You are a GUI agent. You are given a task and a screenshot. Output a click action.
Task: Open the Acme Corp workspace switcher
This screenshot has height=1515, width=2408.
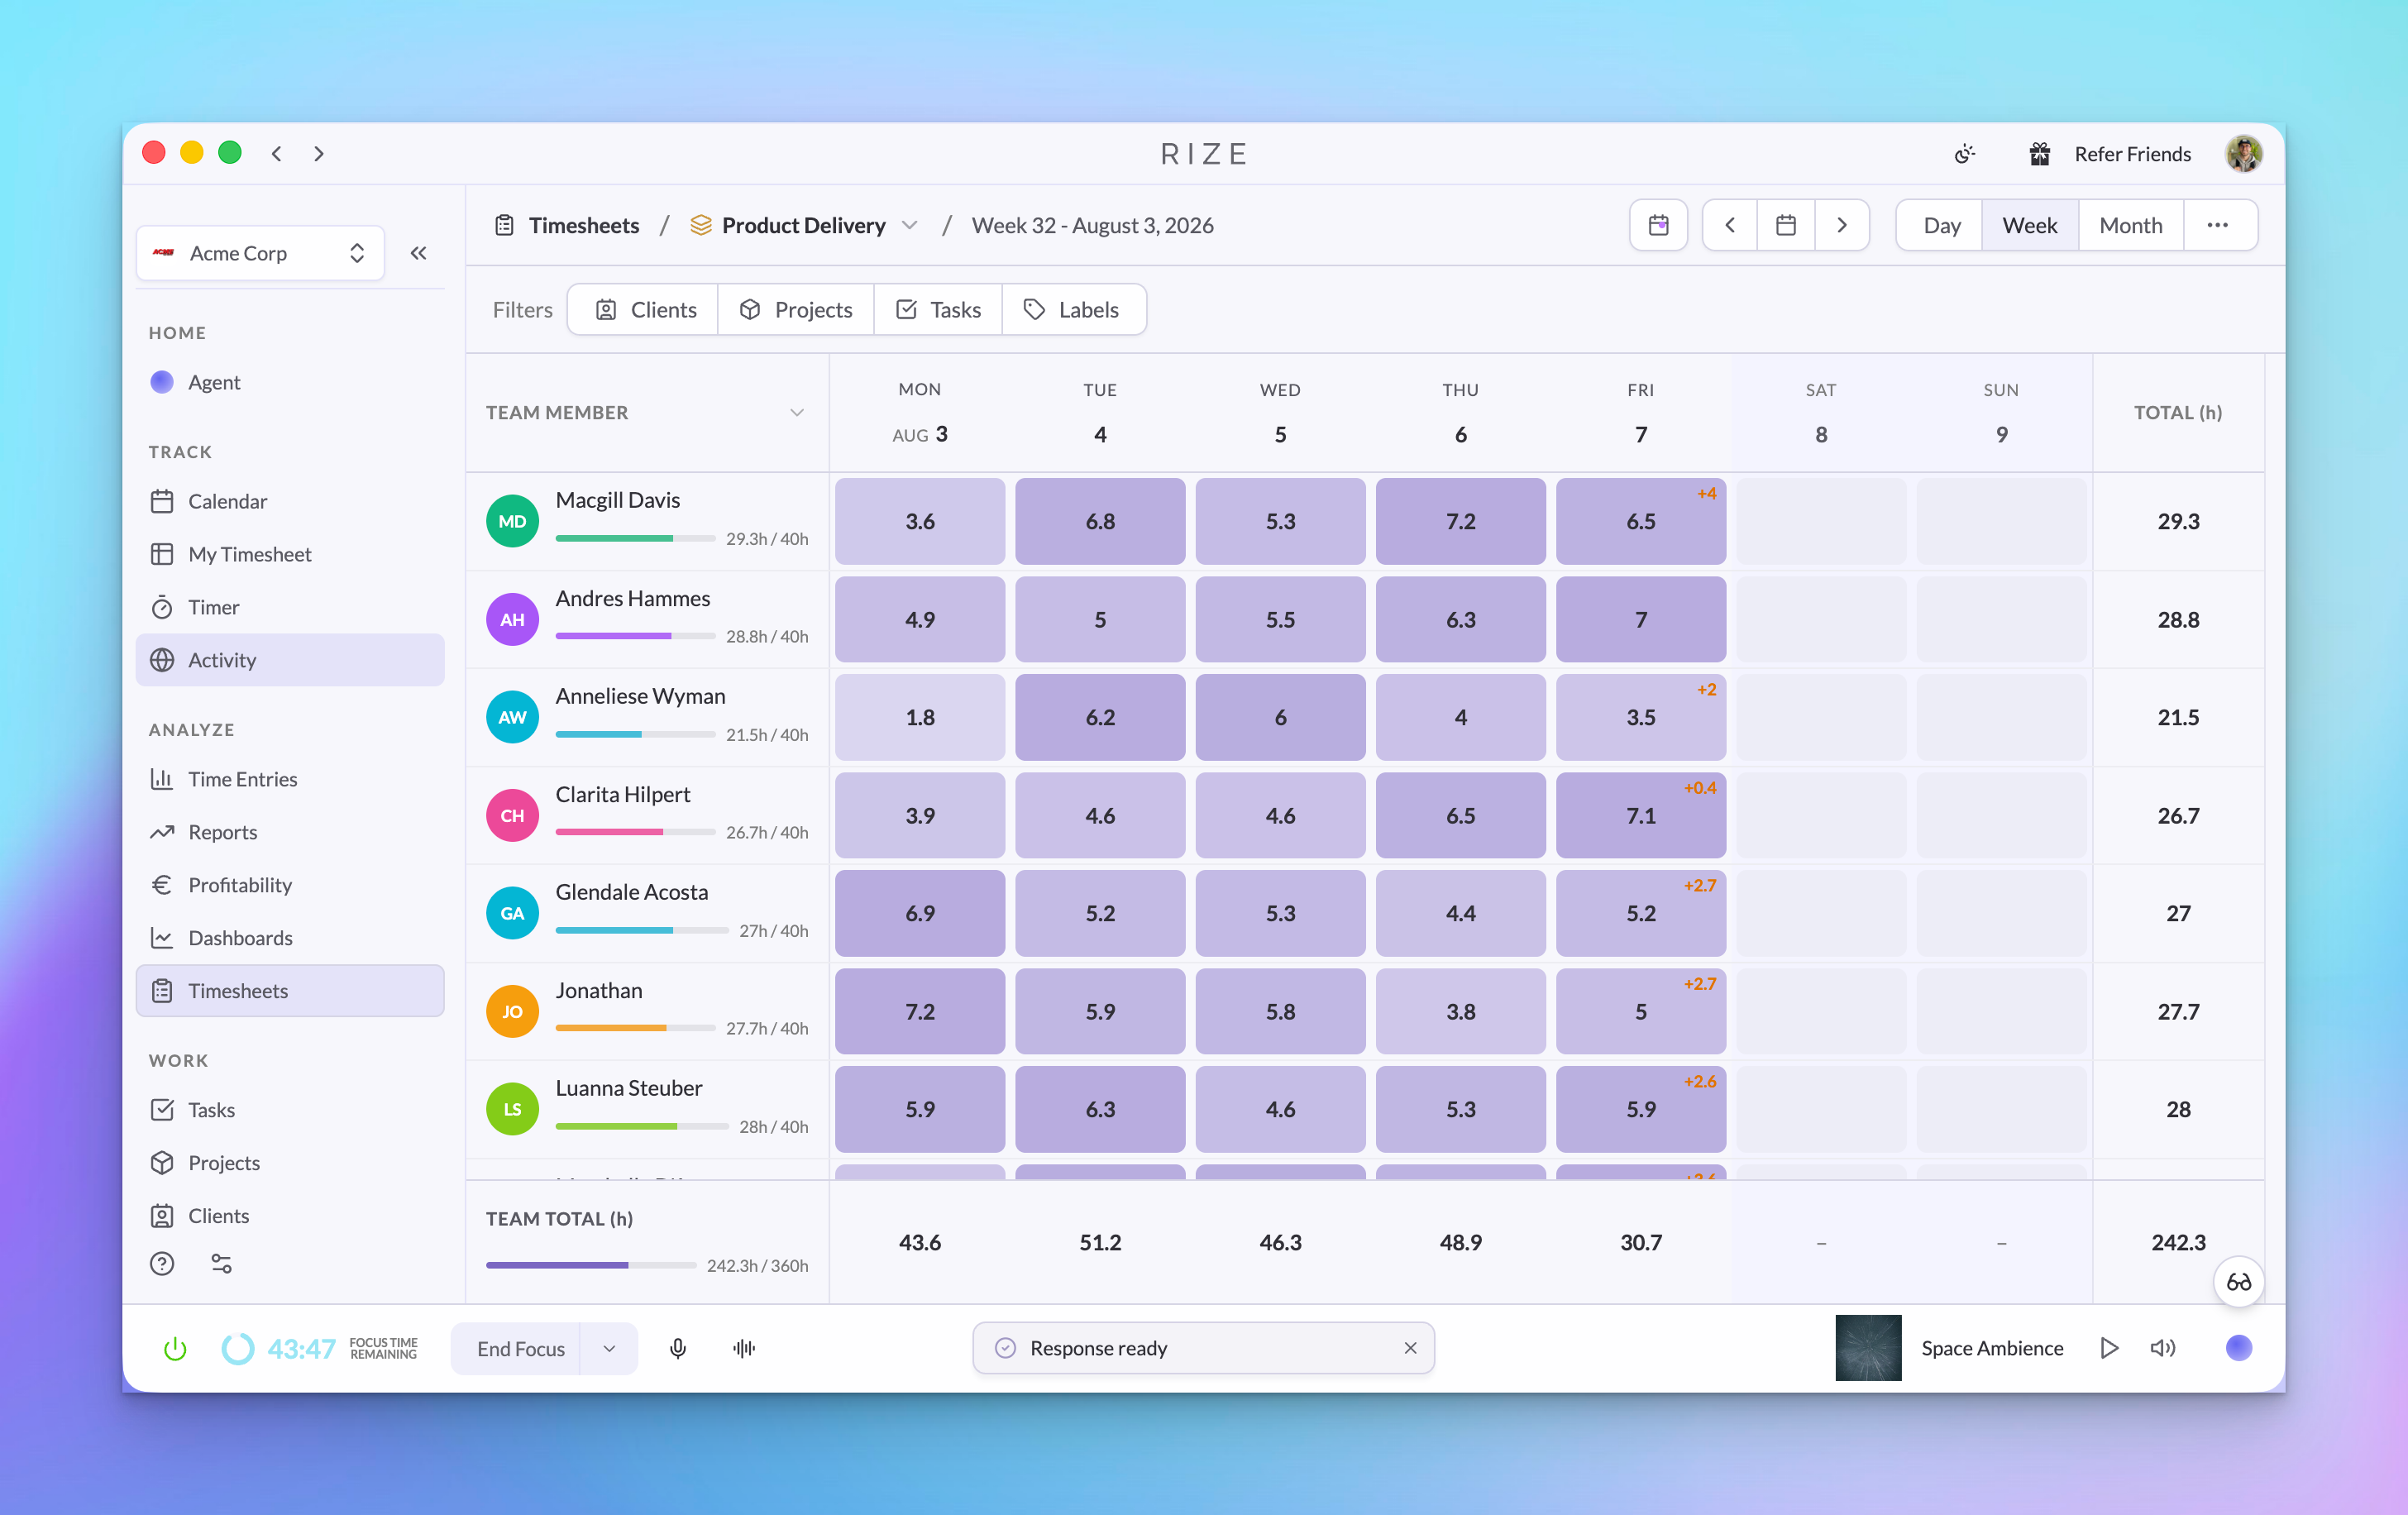(x=260, y=253)
